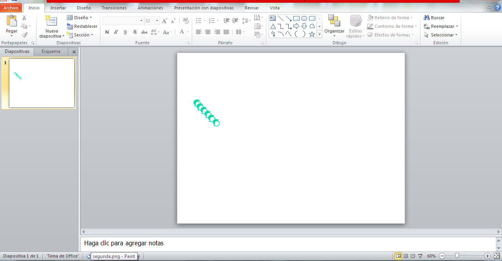Switch to slide sorter view

coord(406,256)
